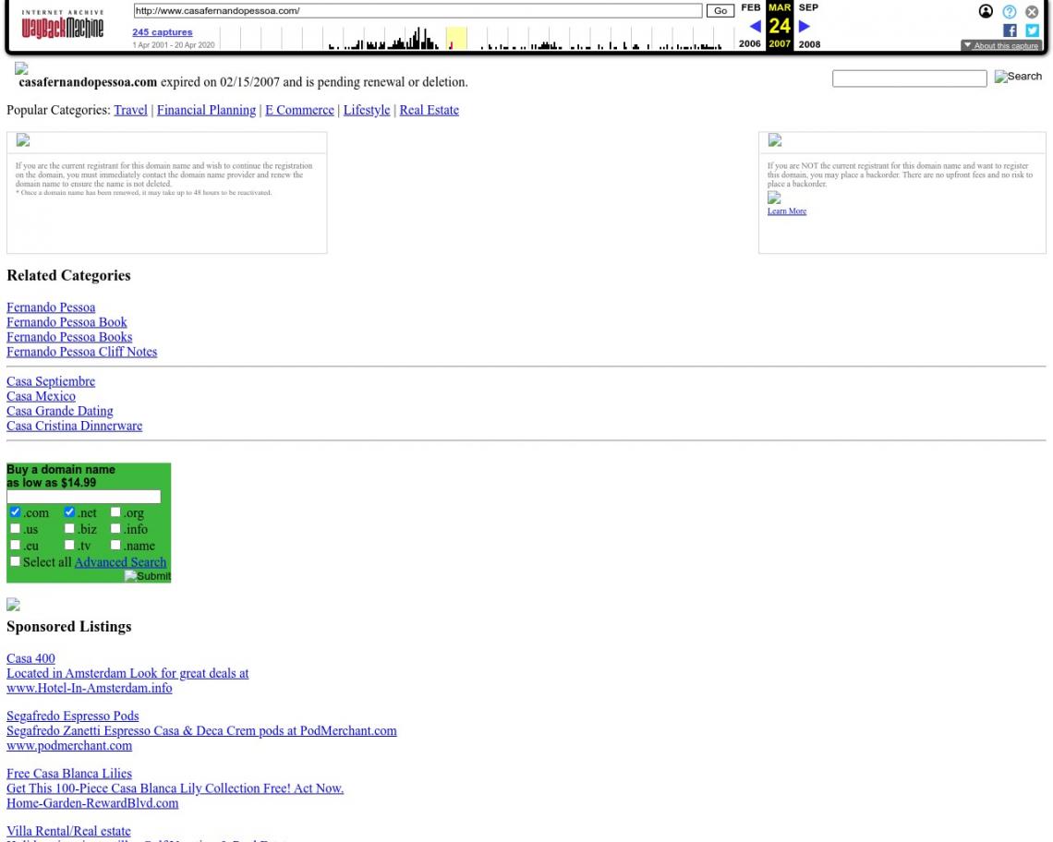Go to previous capture arrow
The height and width of the screenshot is (842, 1053).
755,26
